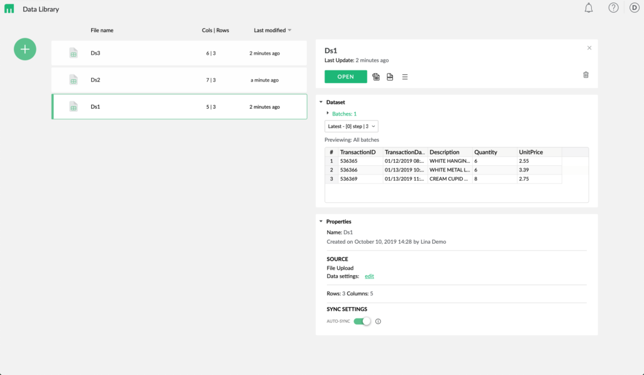Screen dimensions: 644x375
Task: Click the Auto-Sync info icon
Action: click(x=378, y=321)
